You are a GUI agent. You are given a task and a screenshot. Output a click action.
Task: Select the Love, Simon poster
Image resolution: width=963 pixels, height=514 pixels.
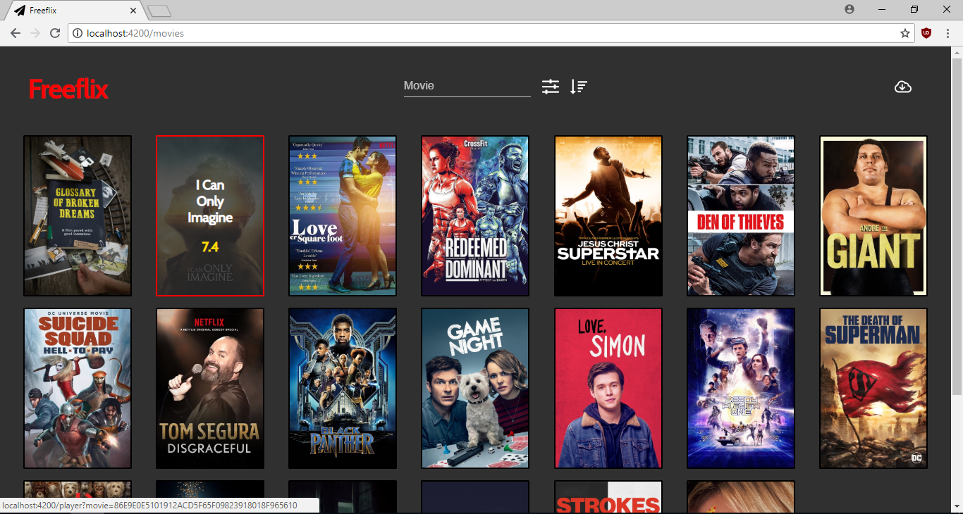click(608, 388)
